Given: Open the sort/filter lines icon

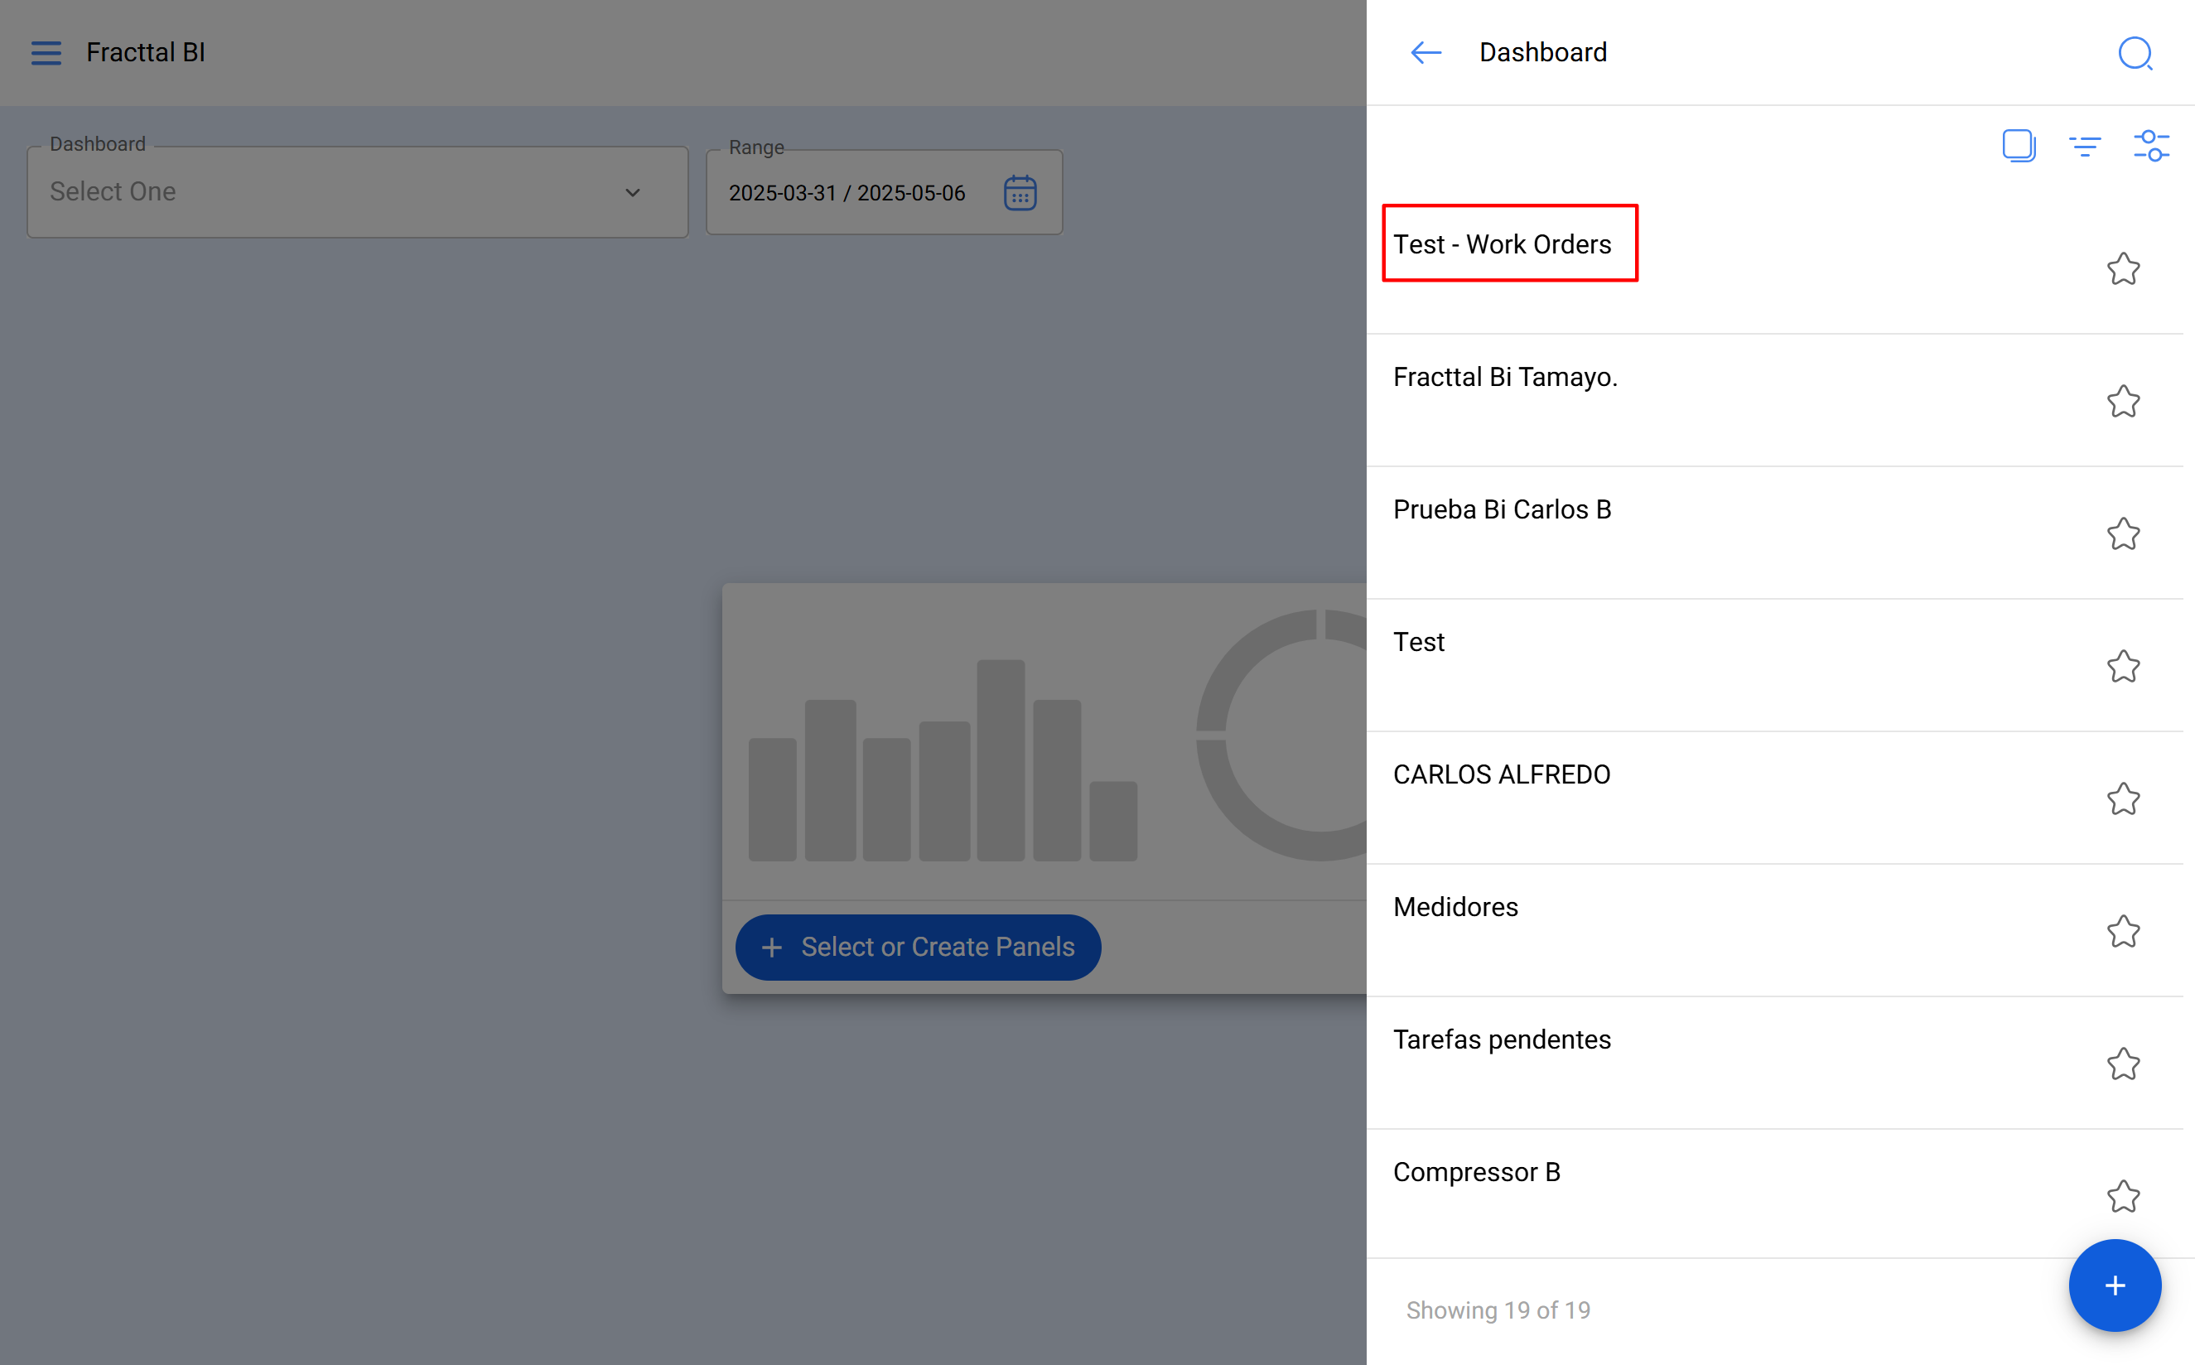Looking at the screenshot, I should coord(2084,145).
